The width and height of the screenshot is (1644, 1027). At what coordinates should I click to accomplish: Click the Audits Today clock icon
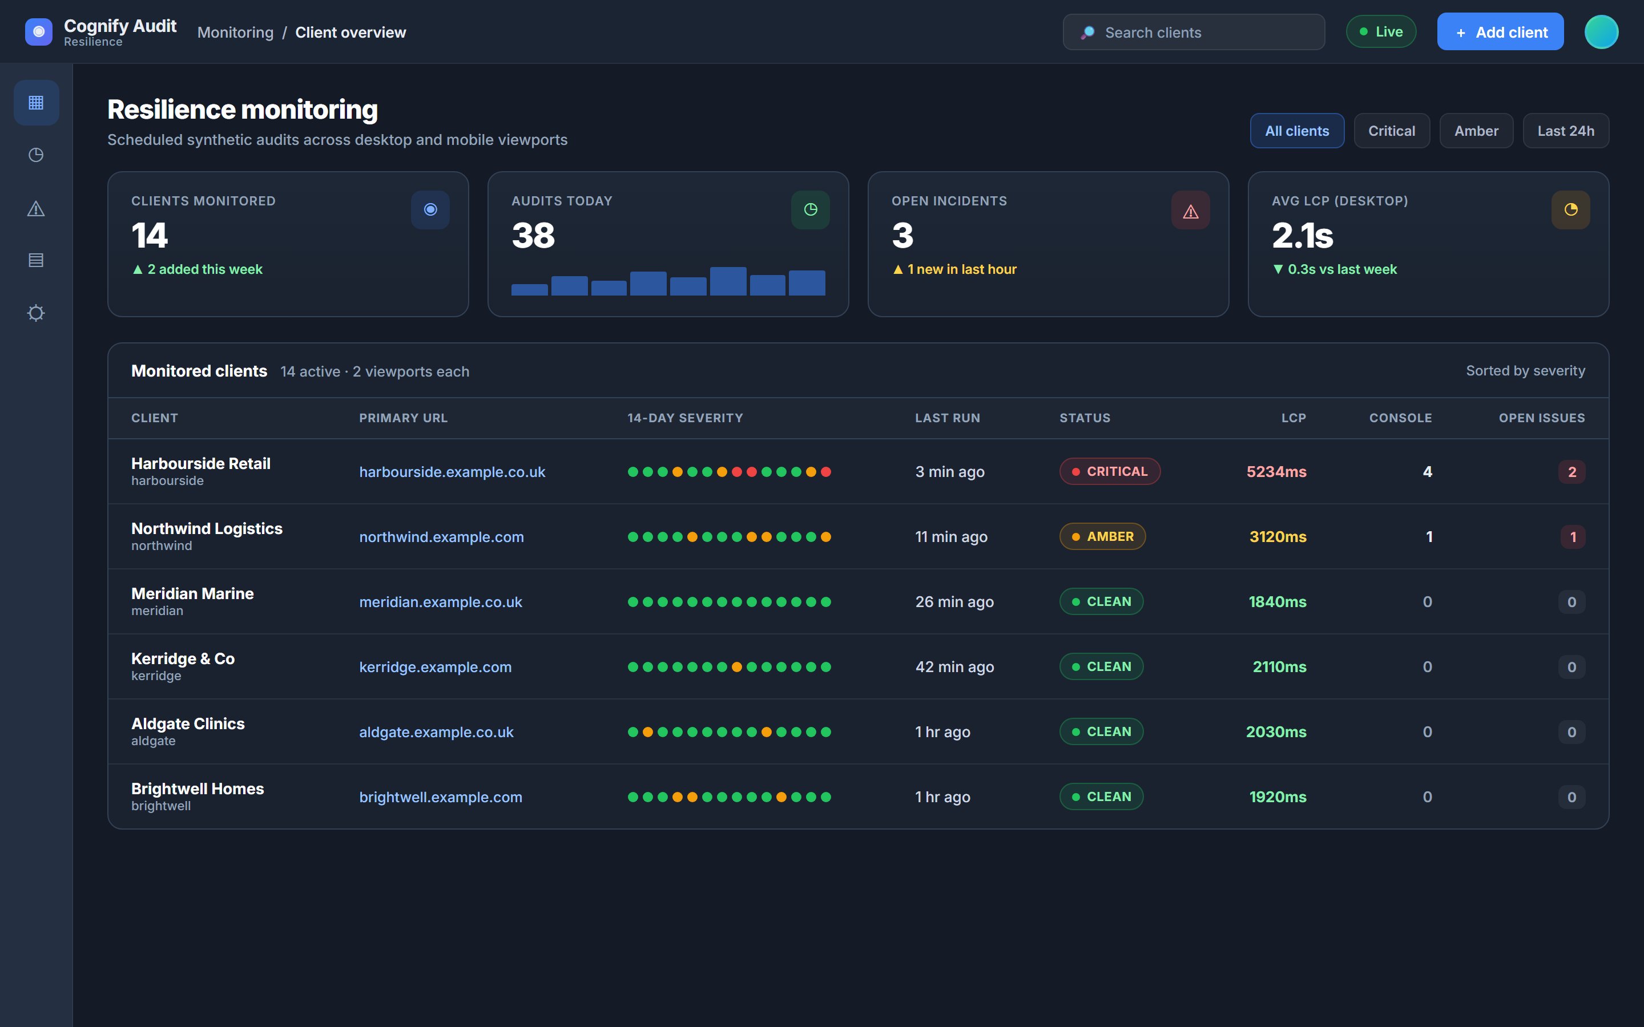[x=811, y=210]
